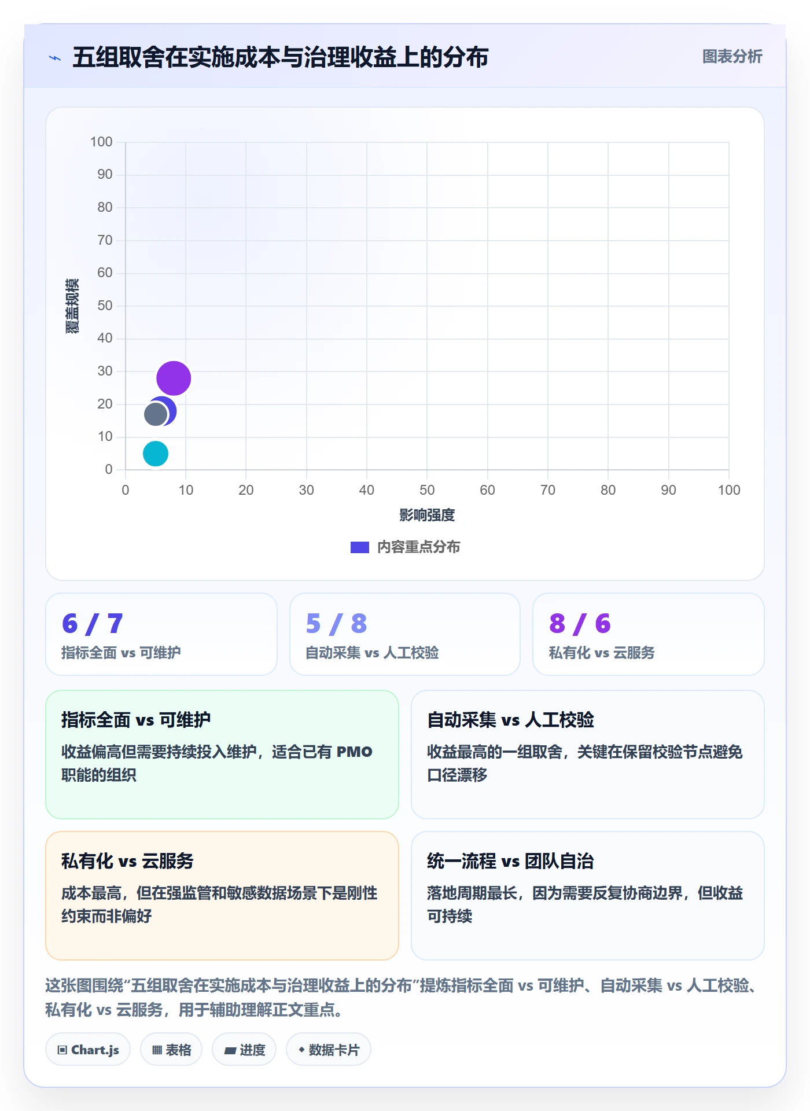Click the x-axis tick label 50
Image resolution: width=810 pixels, height=1111 pixels.
427,490
